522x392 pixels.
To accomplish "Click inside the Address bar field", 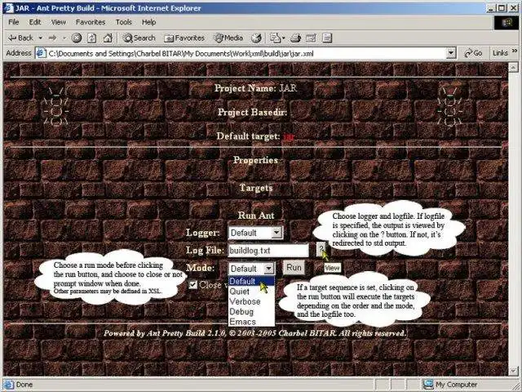I will tap(245, 53).
